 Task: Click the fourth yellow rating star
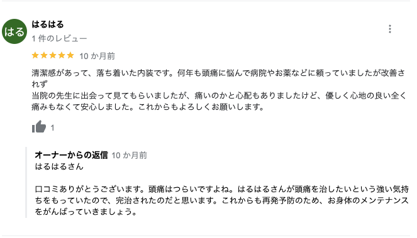point(62,55)
